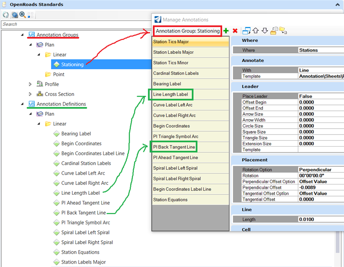Delete annotation with the red X icon

235,31
